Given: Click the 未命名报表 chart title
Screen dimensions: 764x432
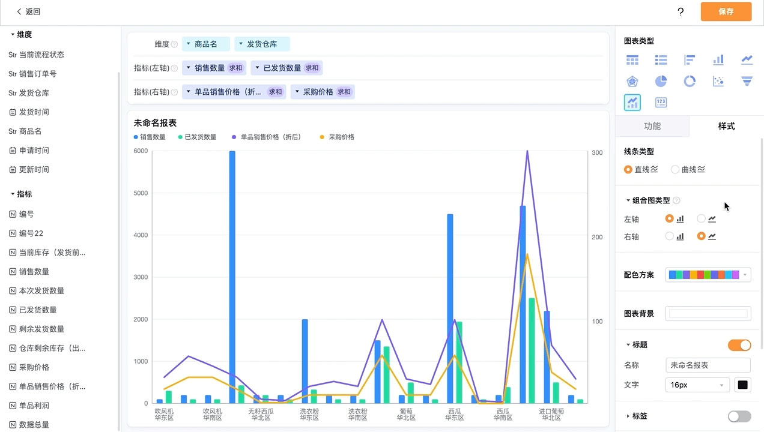Looking at the screenshot, I should 155,123.
